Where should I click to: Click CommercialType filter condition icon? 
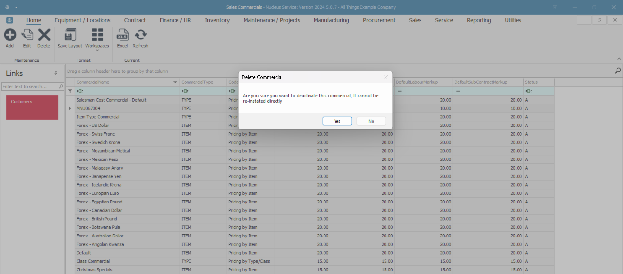(185, 91)
